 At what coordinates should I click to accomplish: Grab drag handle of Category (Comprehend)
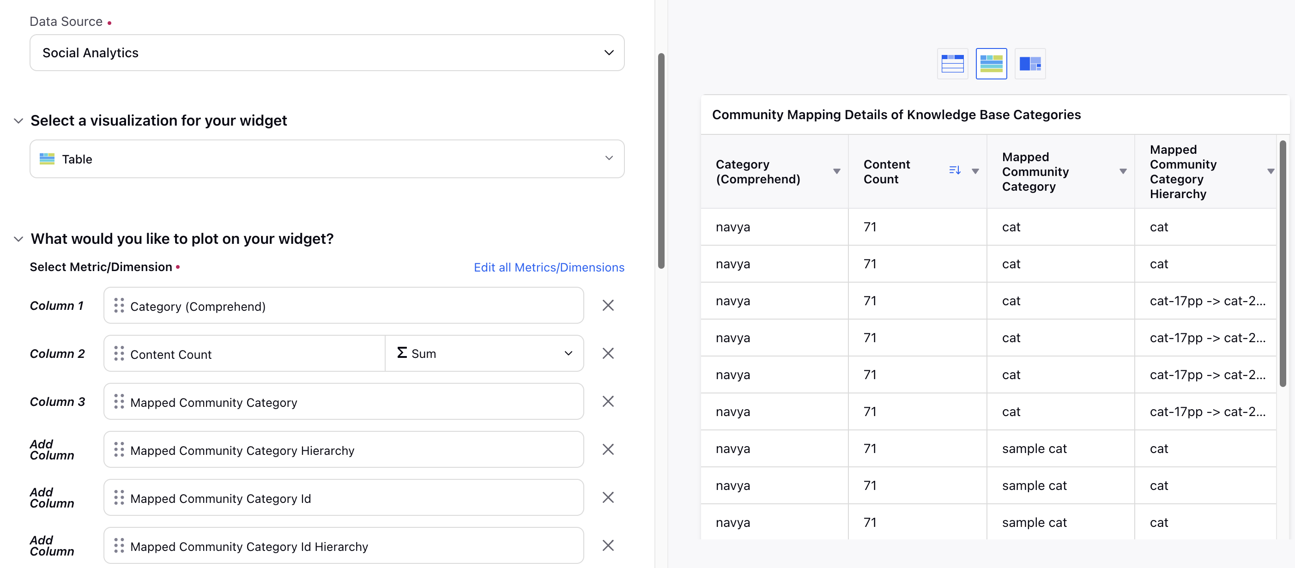click(119, 306)
